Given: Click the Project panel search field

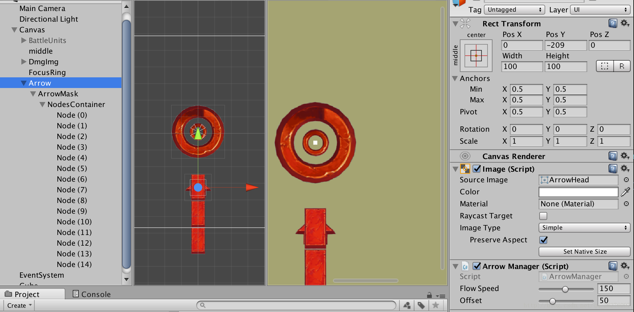Looking at the screenshot, I should tap(296, 305).
